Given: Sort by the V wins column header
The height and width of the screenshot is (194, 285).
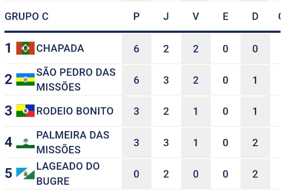Looking at the screenshot, I should coord(196,17).
